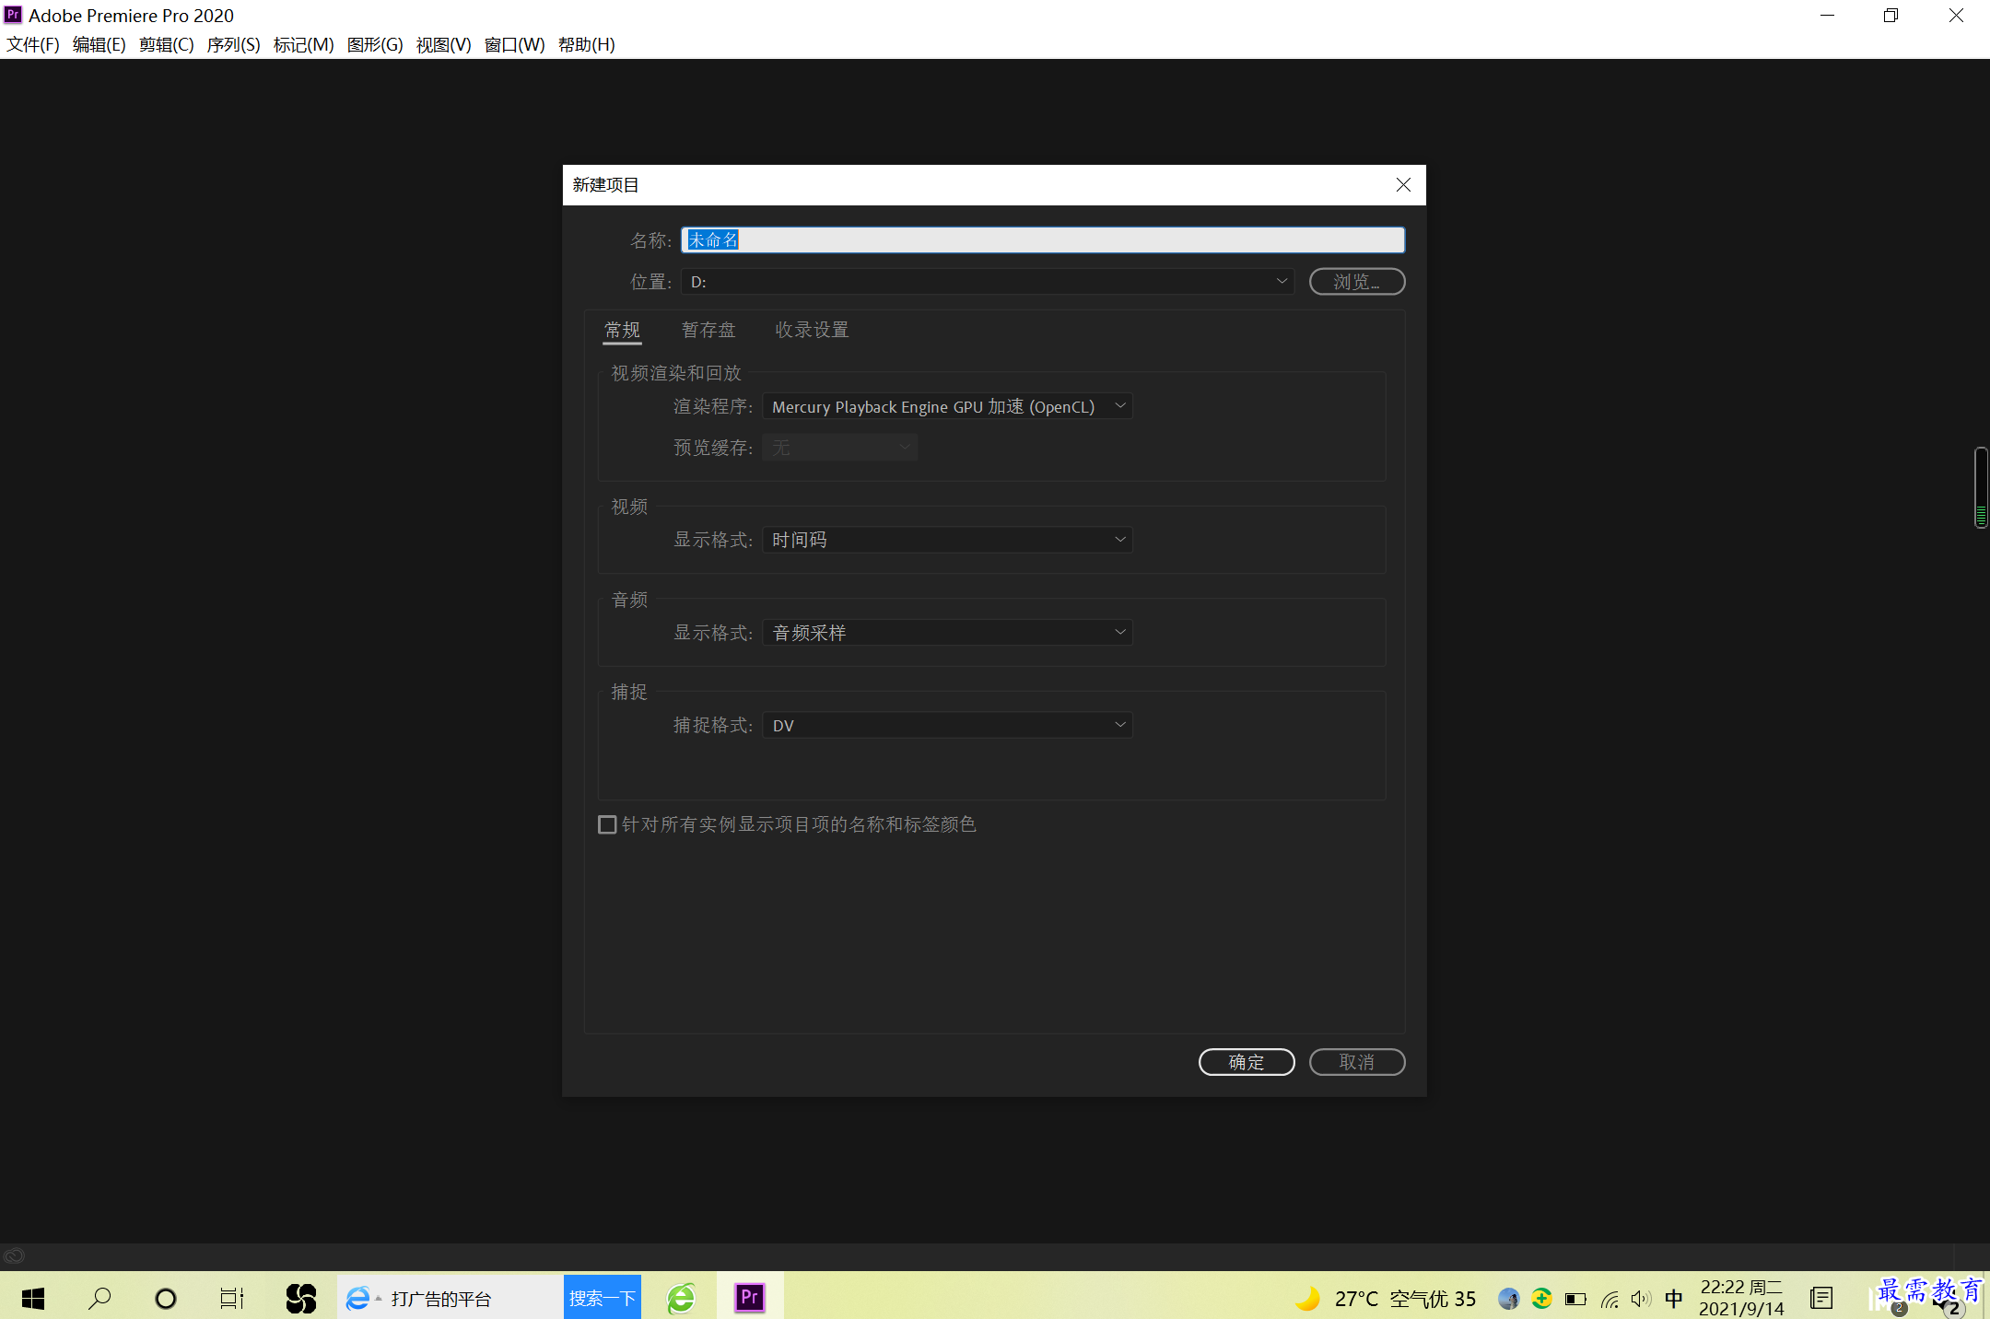Open Cortana circle icon on taskbar
The image size is (1990, 1319).
pyautogui.click(x=166, y=1299)
